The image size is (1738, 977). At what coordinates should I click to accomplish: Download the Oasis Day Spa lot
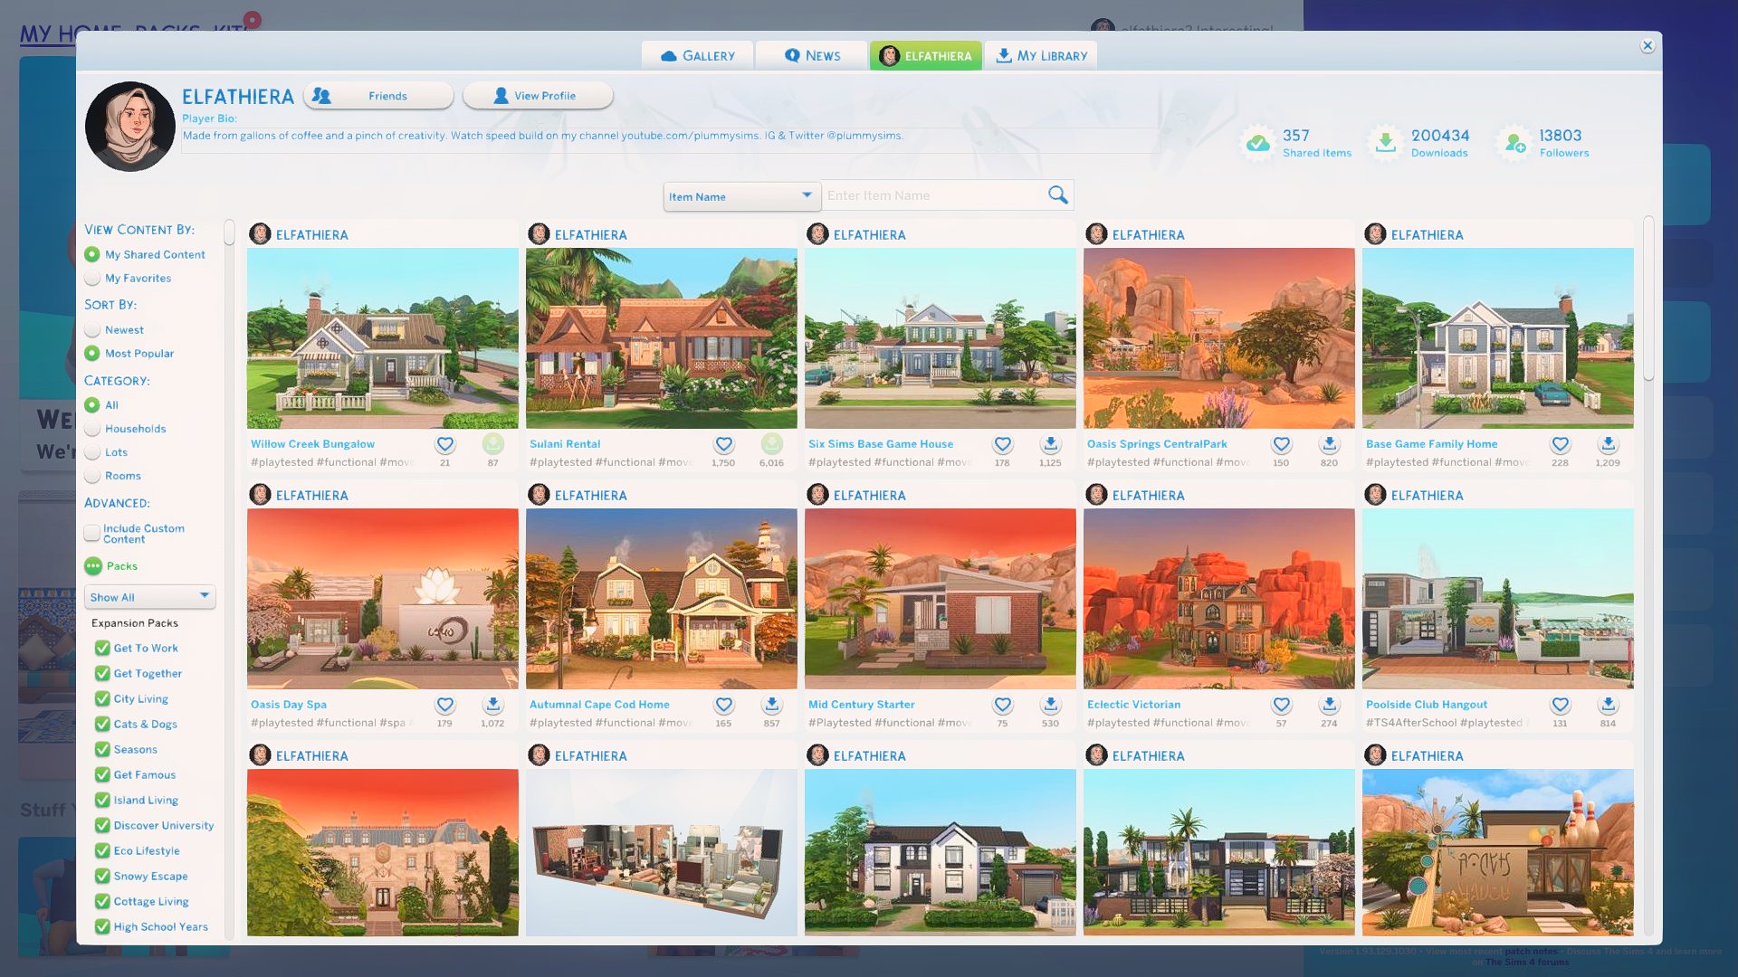coord(492,705)
